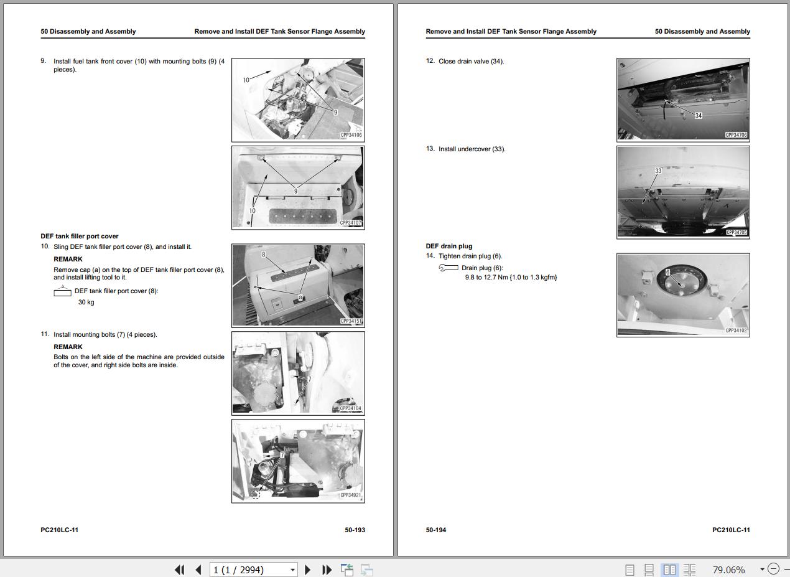
Task: Select continuous facing pages layout
Action: point(689,570)
